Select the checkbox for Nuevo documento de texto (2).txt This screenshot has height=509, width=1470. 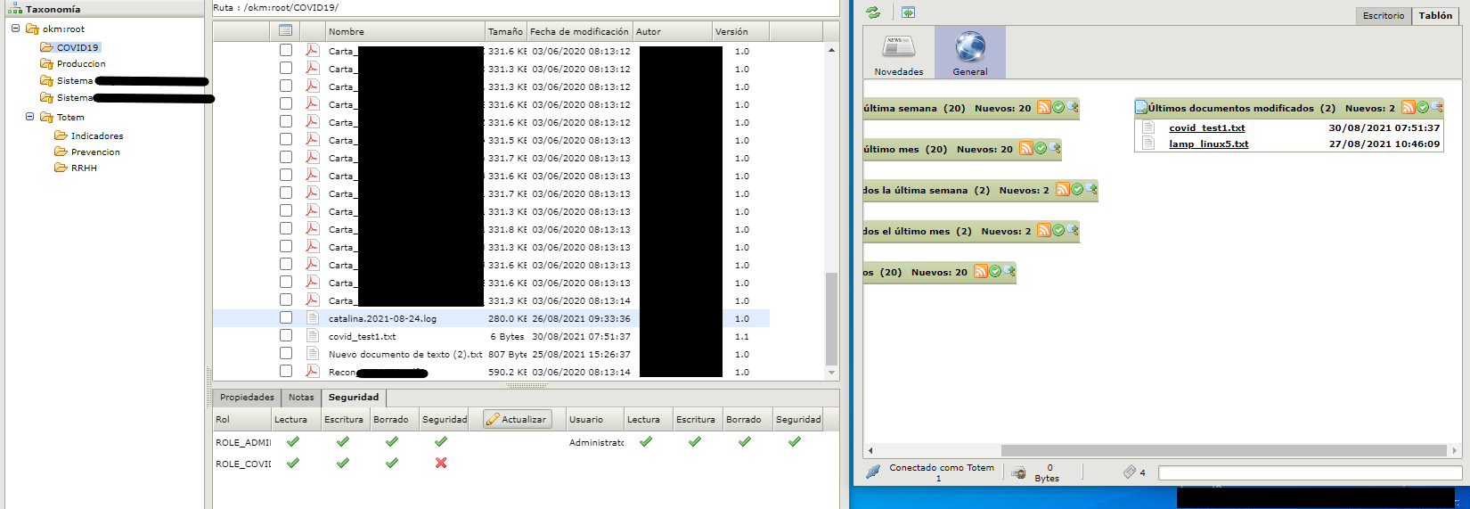click(286, 353)
